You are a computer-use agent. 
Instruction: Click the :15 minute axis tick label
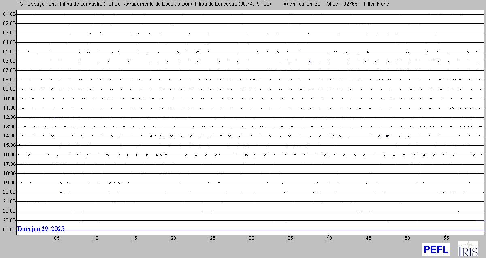[x=134, y=238]
